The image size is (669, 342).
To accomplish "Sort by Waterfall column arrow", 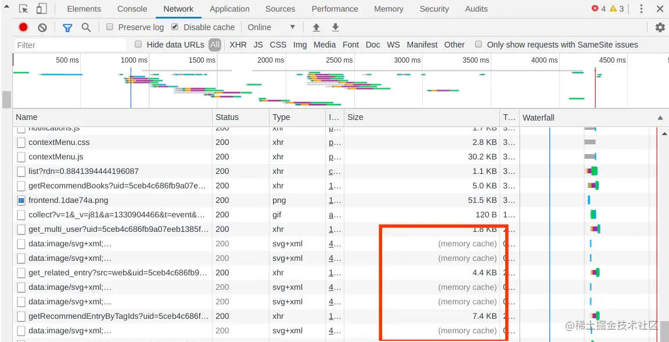I will [660, 118].
